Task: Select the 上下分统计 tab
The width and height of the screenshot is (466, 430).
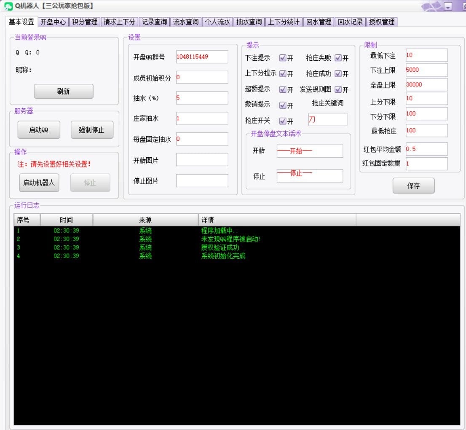Action: click(x=284, y=22)
